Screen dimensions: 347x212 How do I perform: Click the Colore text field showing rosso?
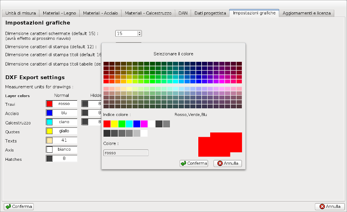126,153
